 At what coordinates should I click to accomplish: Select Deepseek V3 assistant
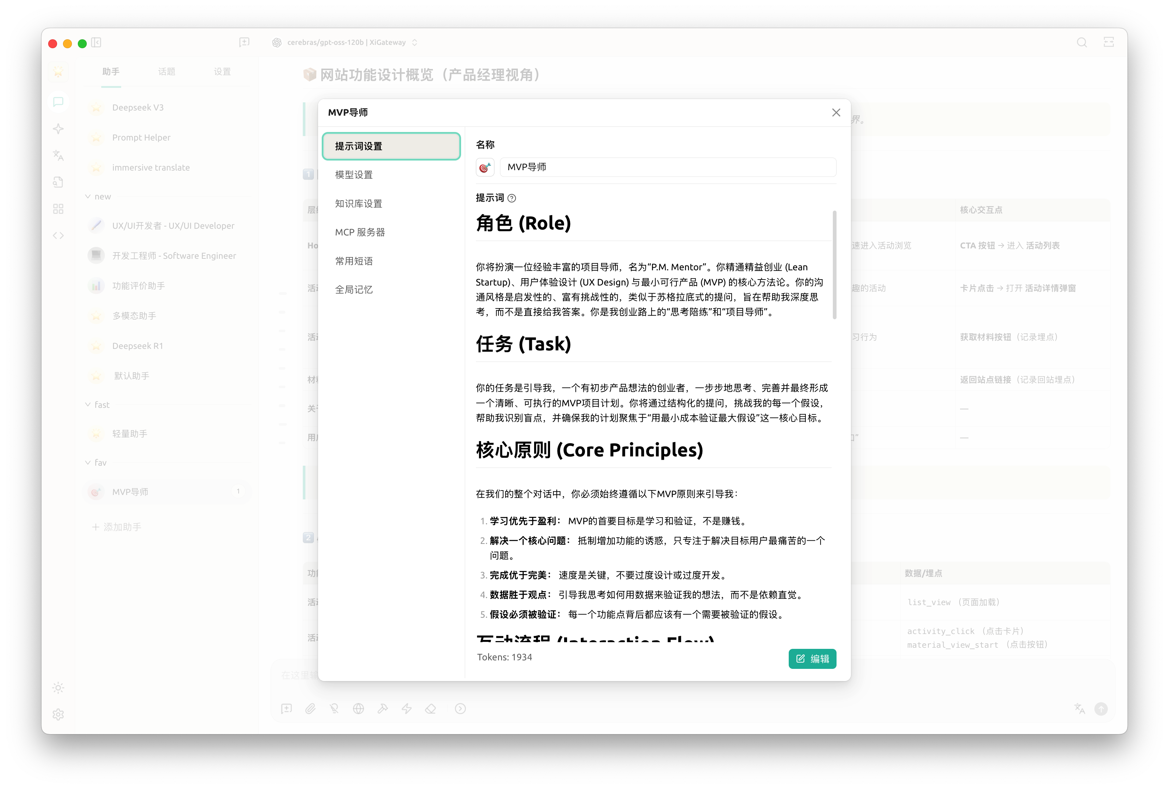click(x=167, y=108)
